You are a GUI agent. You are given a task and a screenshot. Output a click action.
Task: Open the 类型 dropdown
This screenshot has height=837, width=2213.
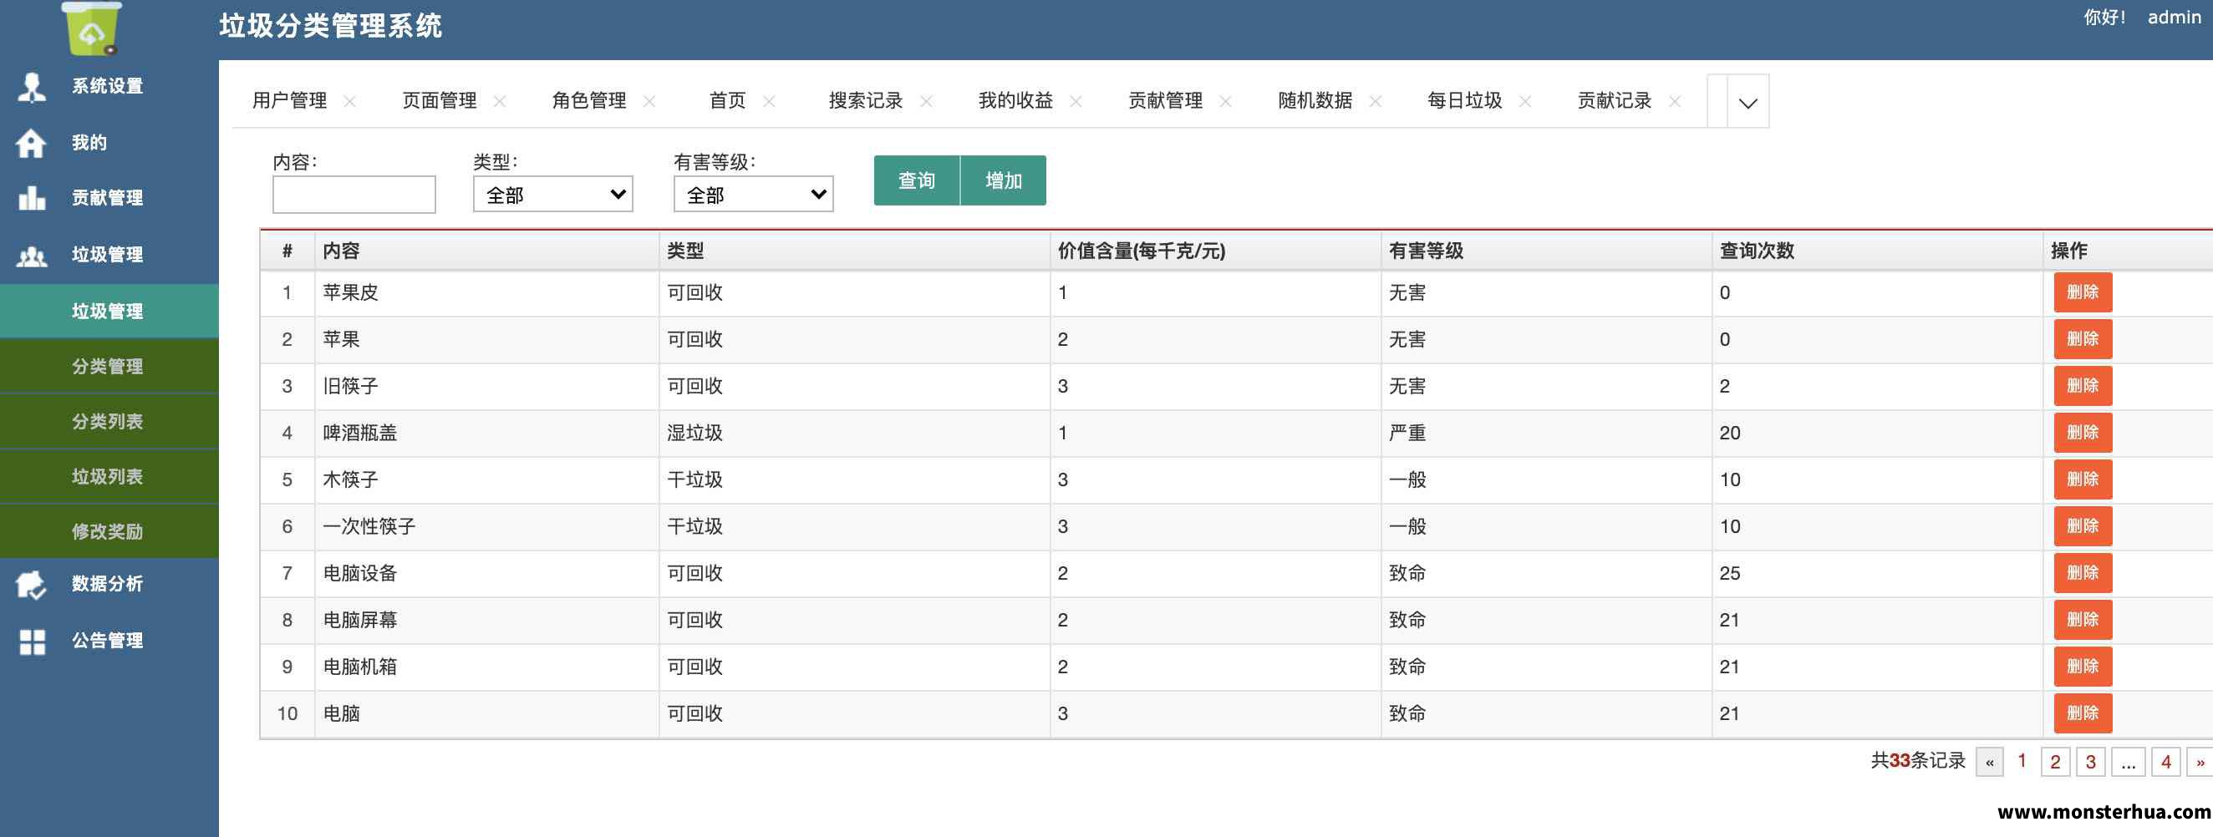pos(552,194)
